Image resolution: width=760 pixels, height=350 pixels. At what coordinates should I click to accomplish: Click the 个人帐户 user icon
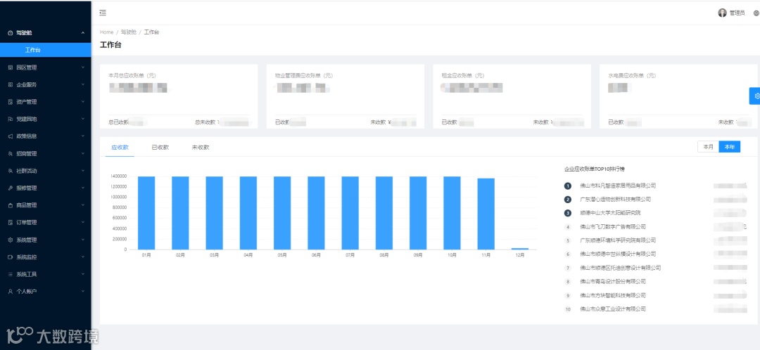11,292
